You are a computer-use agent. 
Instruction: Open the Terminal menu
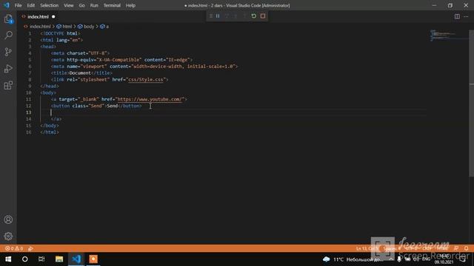click(112, 5)
